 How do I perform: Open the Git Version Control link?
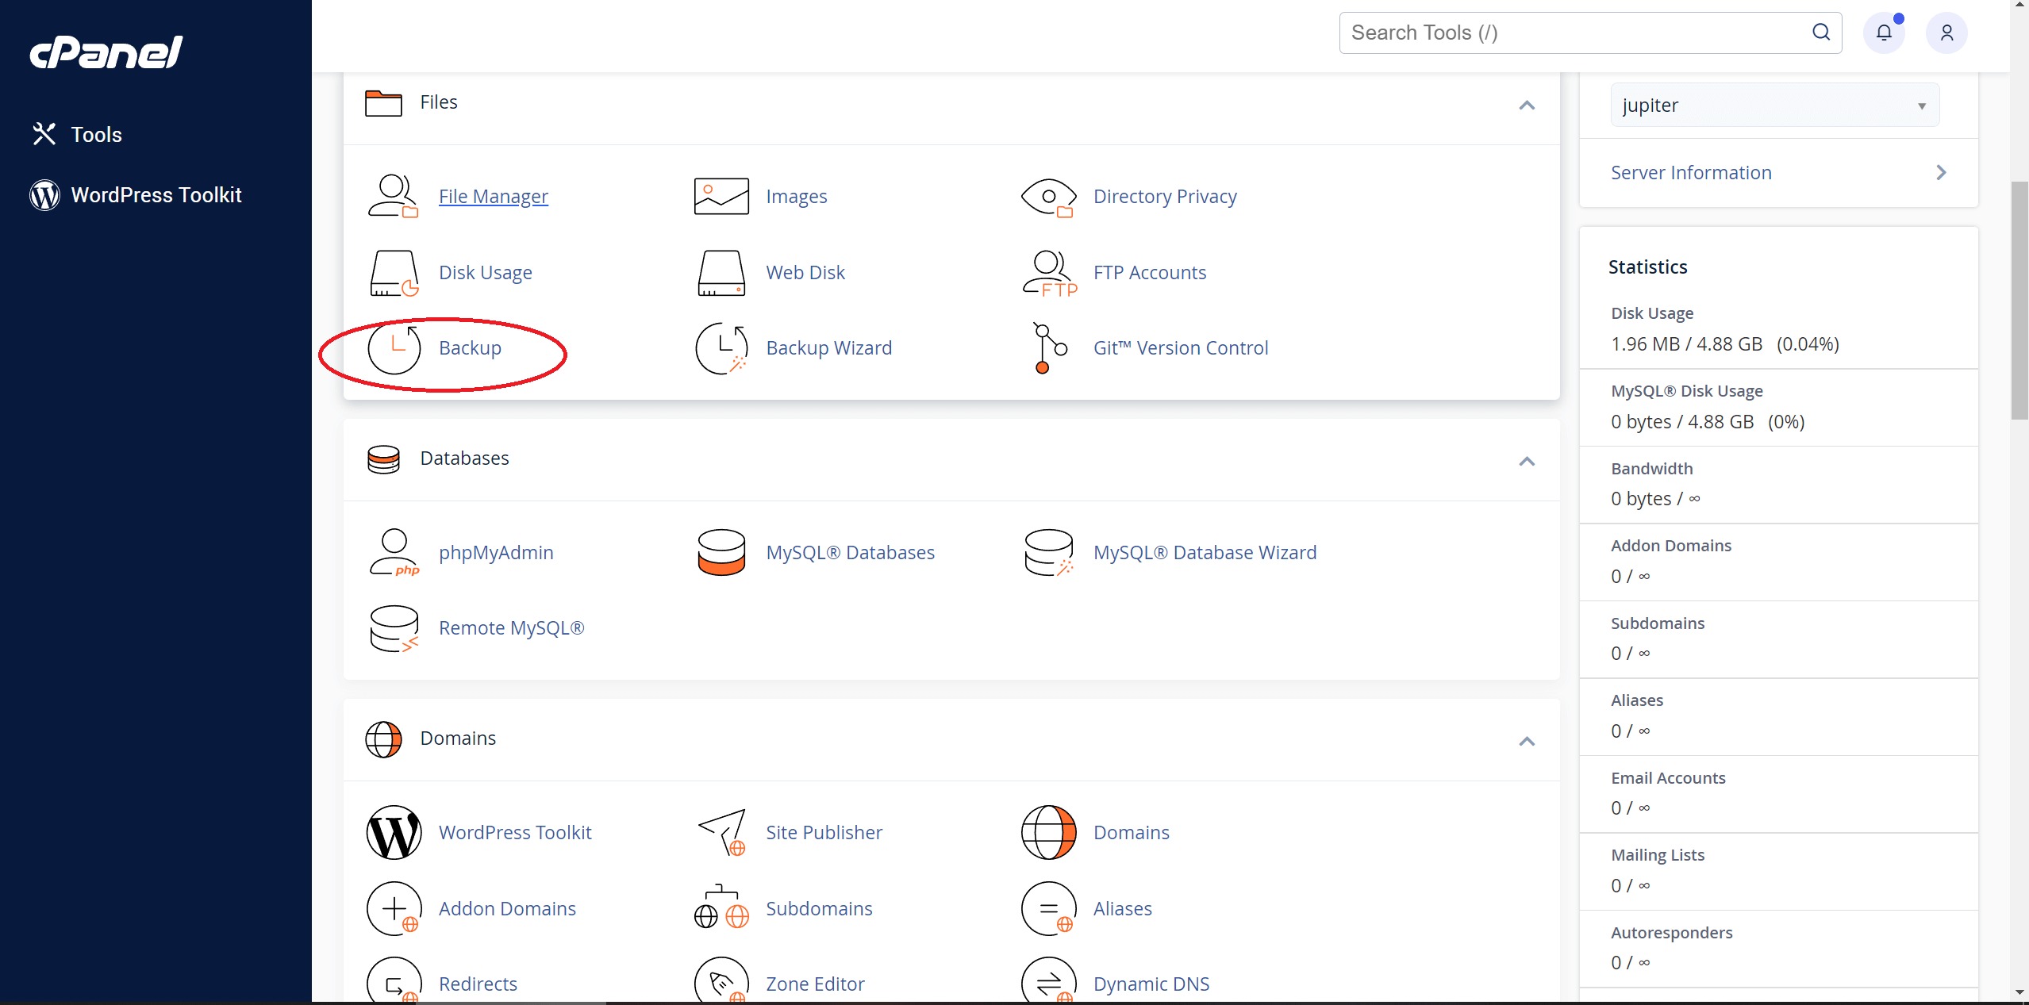click(1181, 348)
